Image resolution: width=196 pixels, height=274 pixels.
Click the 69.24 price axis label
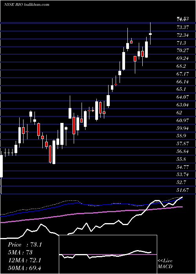click(183, 58)
